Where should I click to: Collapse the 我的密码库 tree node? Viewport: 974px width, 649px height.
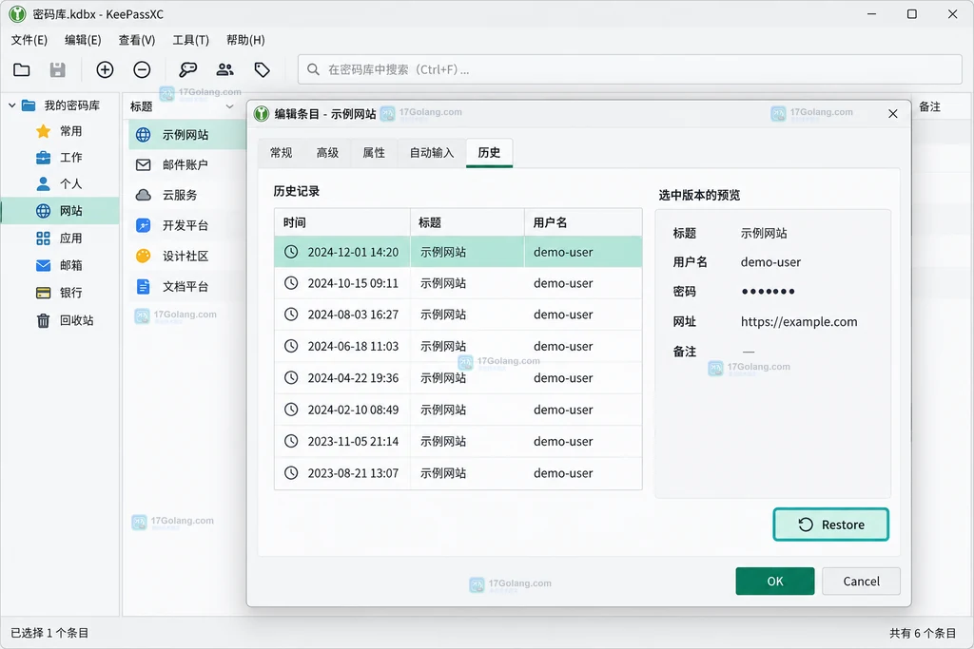11,105
